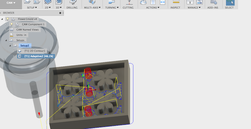Open the 2D dropdown menu
251x129 pixels.
48,7
